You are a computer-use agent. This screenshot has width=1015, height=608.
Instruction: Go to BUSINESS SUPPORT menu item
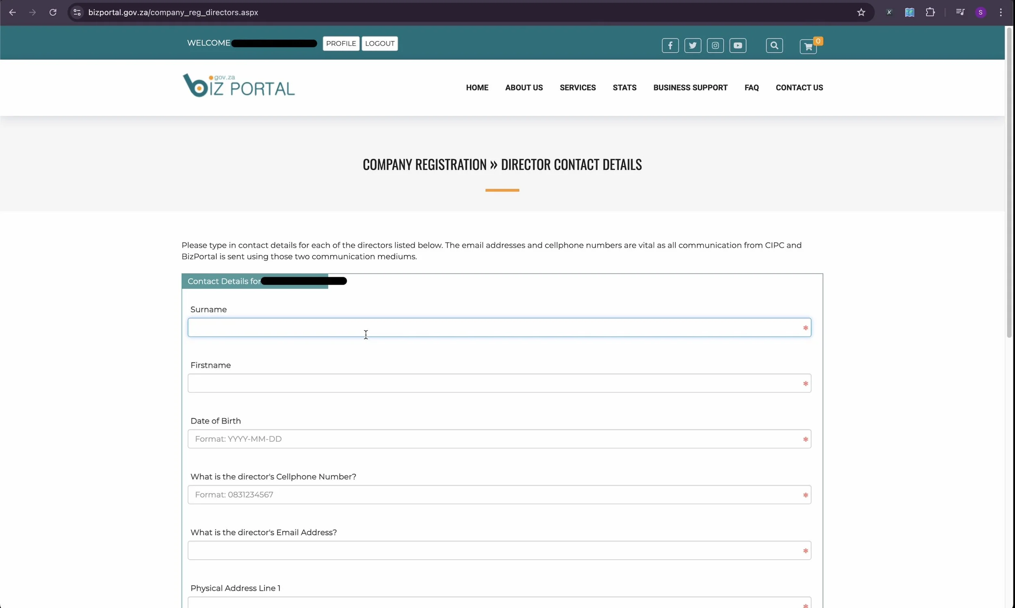[x=690, y=88]
